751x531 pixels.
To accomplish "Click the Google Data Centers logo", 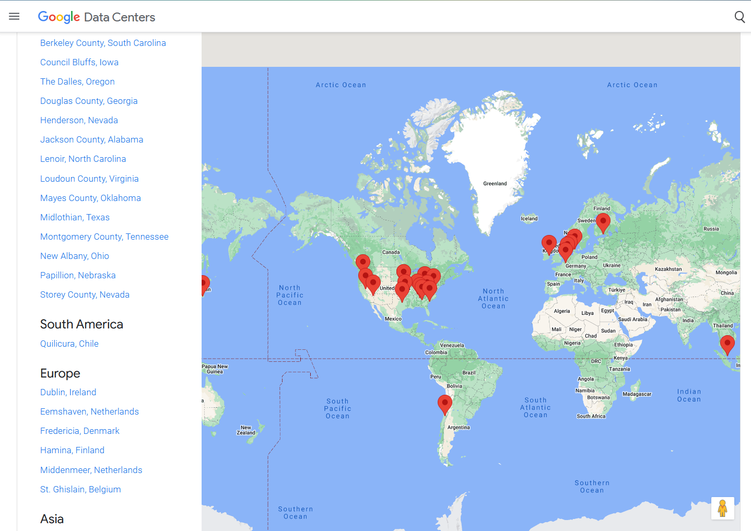I will click(97, 17).
